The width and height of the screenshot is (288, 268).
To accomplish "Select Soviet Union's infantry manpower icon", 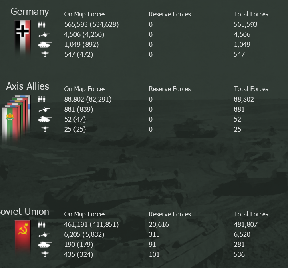I will tap(42, 224).
